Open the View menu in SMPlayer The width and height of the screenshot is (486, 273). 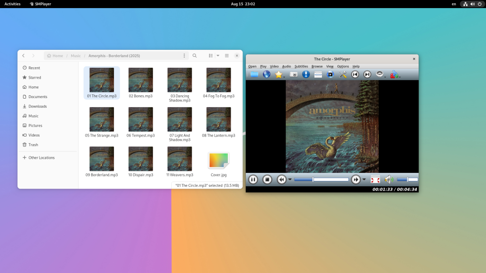(330, 66)
